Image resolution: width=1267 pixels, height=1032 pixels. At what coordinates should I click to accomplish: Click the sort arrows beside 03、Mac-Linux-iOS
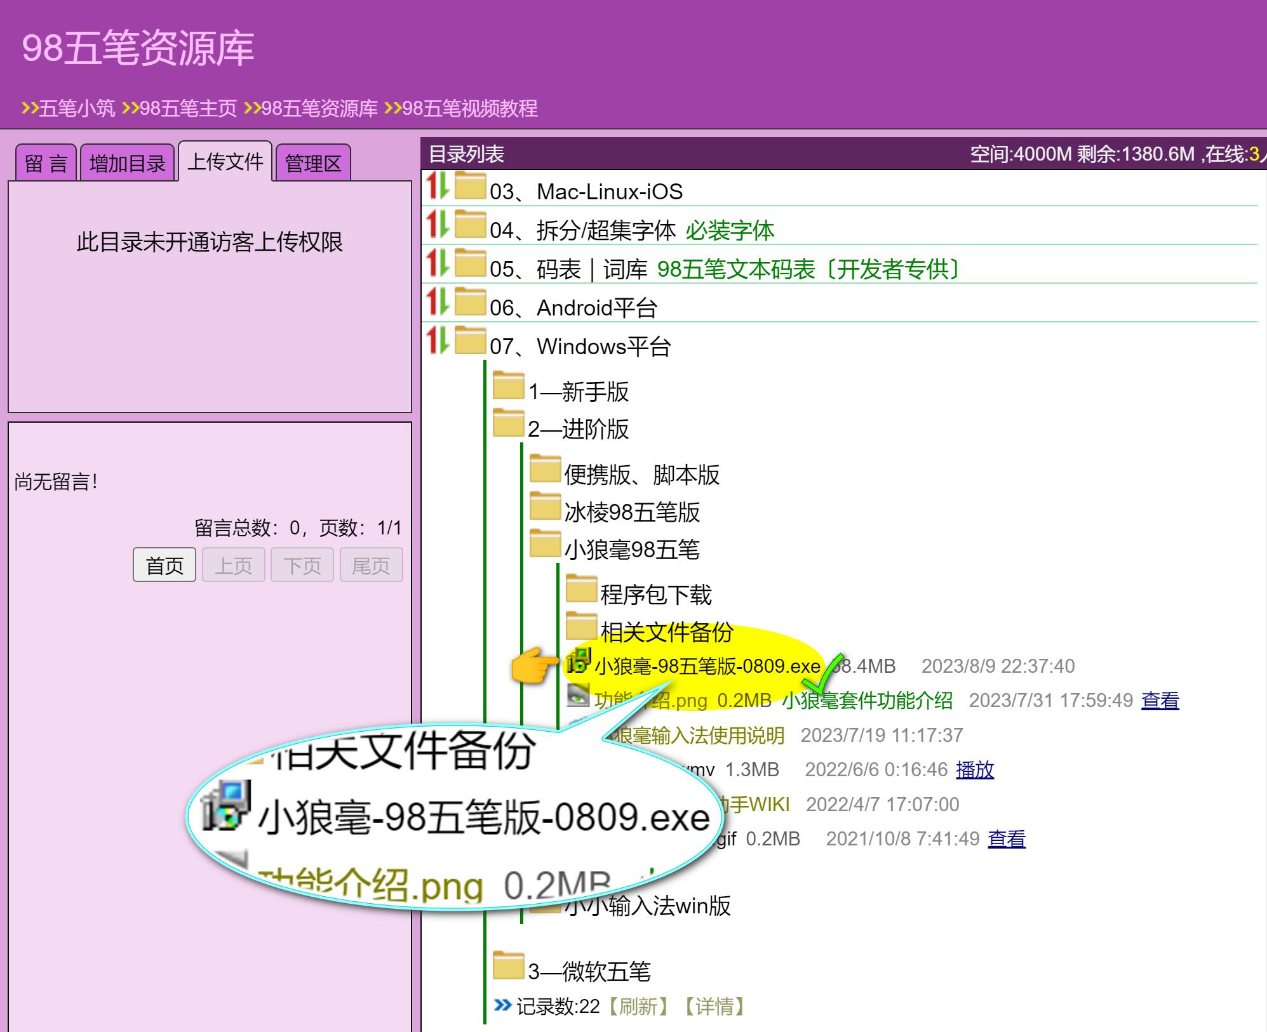(x=437, y=186)
